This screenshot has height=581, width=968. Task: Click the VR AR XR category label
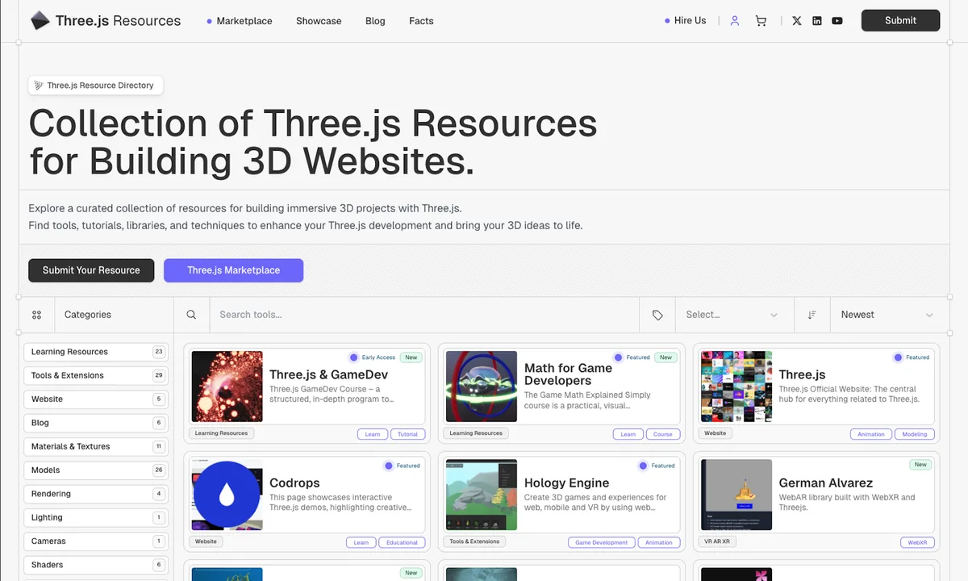point(716,541)
